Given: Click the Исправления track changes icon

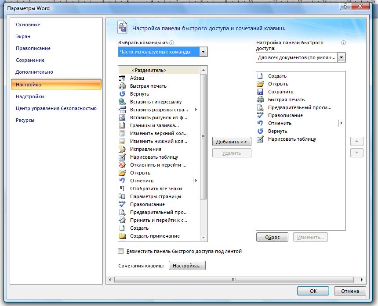Looking at the screenshot, I should [122, 149].
